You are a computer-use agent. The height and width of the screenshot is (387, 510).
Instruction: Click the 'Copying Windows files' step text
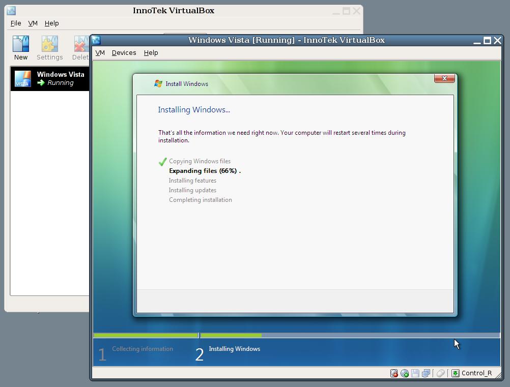(200, 161)
